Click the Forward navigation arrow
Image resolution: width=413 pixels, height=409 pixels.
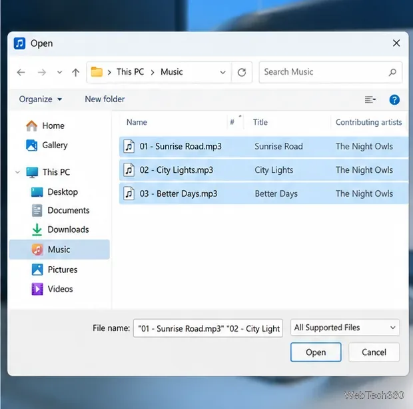(x=41, y=72)
